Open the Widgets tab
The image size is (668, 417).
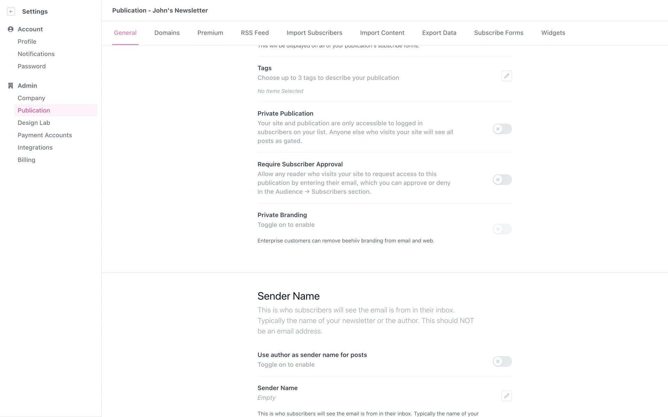(553, 33)
